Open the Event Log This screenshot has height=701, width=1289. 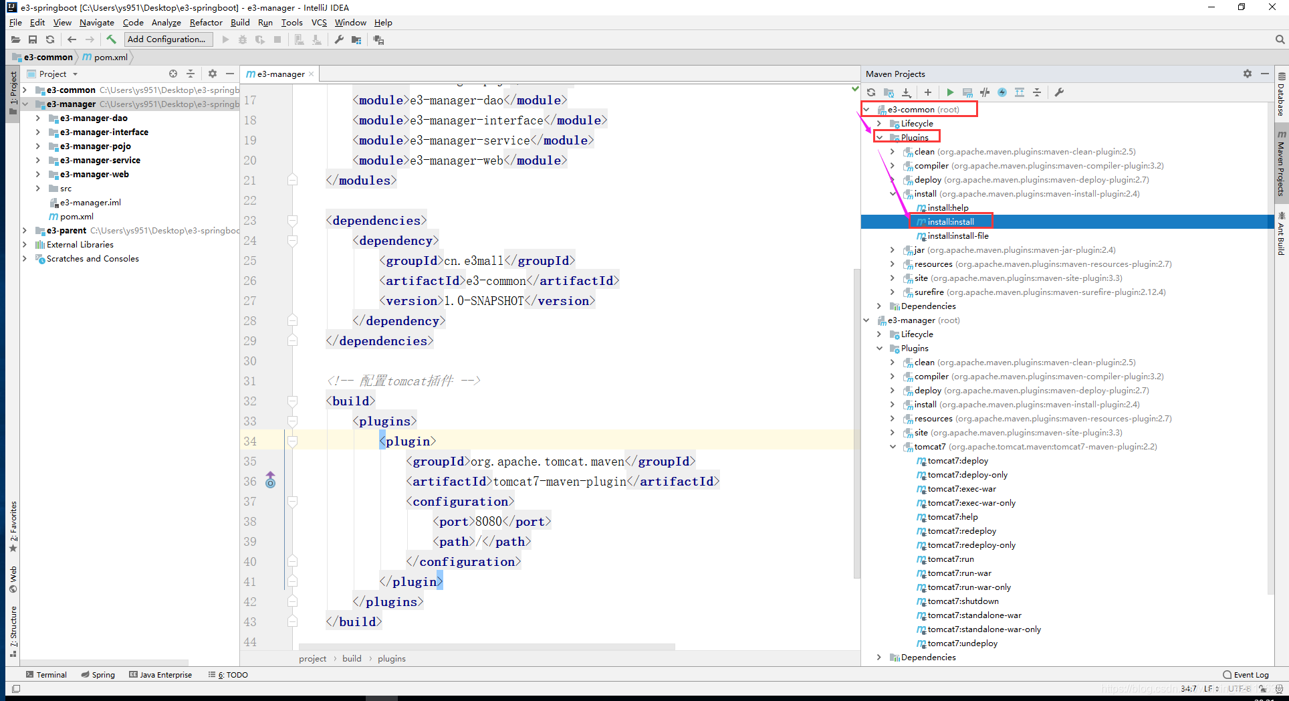pos(1246,675)
